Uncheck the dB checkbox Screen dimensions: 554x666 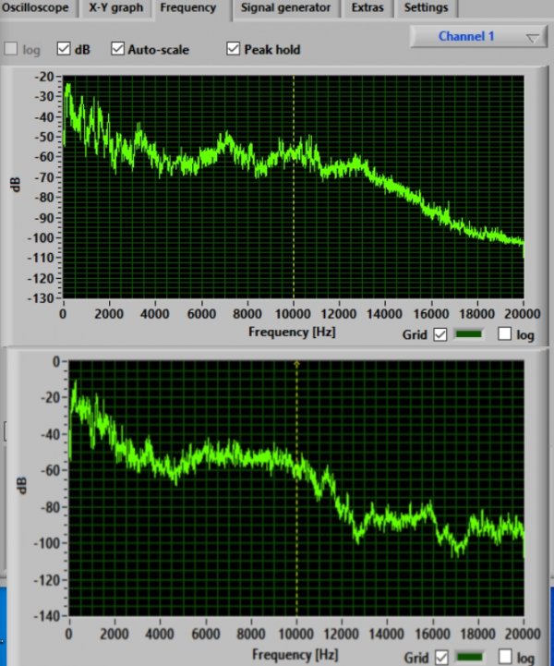[x=64, y=49]
